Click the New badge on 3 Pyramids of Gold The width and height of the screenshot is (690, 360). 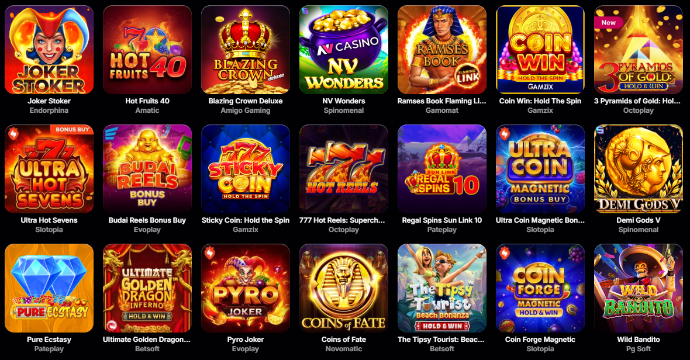click(609, 22)
